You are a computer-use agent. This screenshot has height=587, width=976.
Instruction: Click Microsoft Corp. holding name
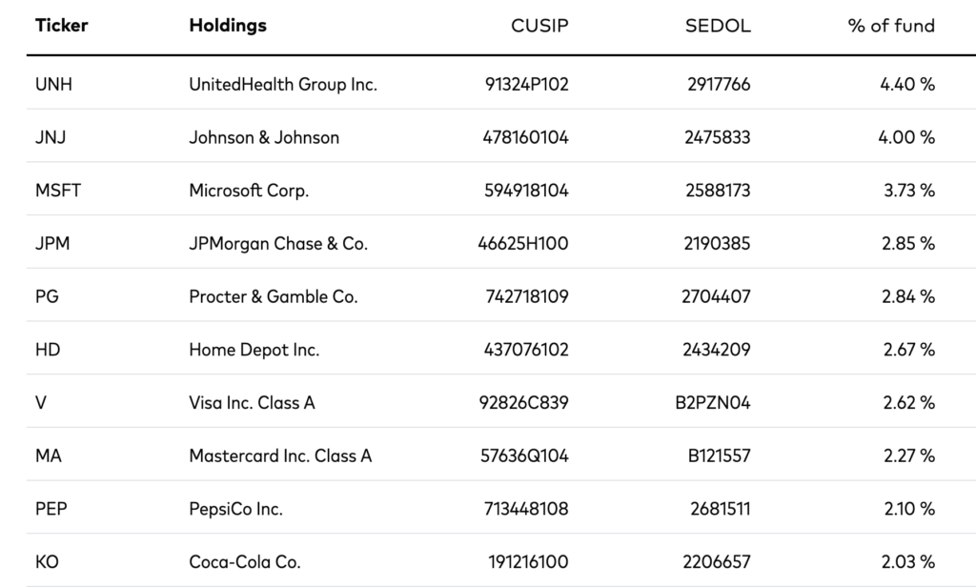pyautogui.click(x=249, y=191)
